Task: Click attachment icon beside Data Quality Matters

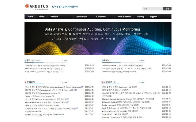Action: [59, 93]
